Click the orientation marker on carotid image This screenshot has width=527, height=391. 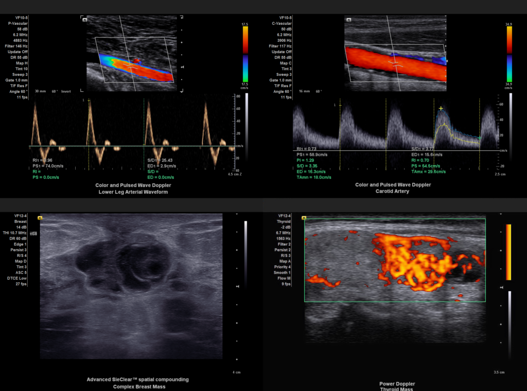[x=348, y=20]
